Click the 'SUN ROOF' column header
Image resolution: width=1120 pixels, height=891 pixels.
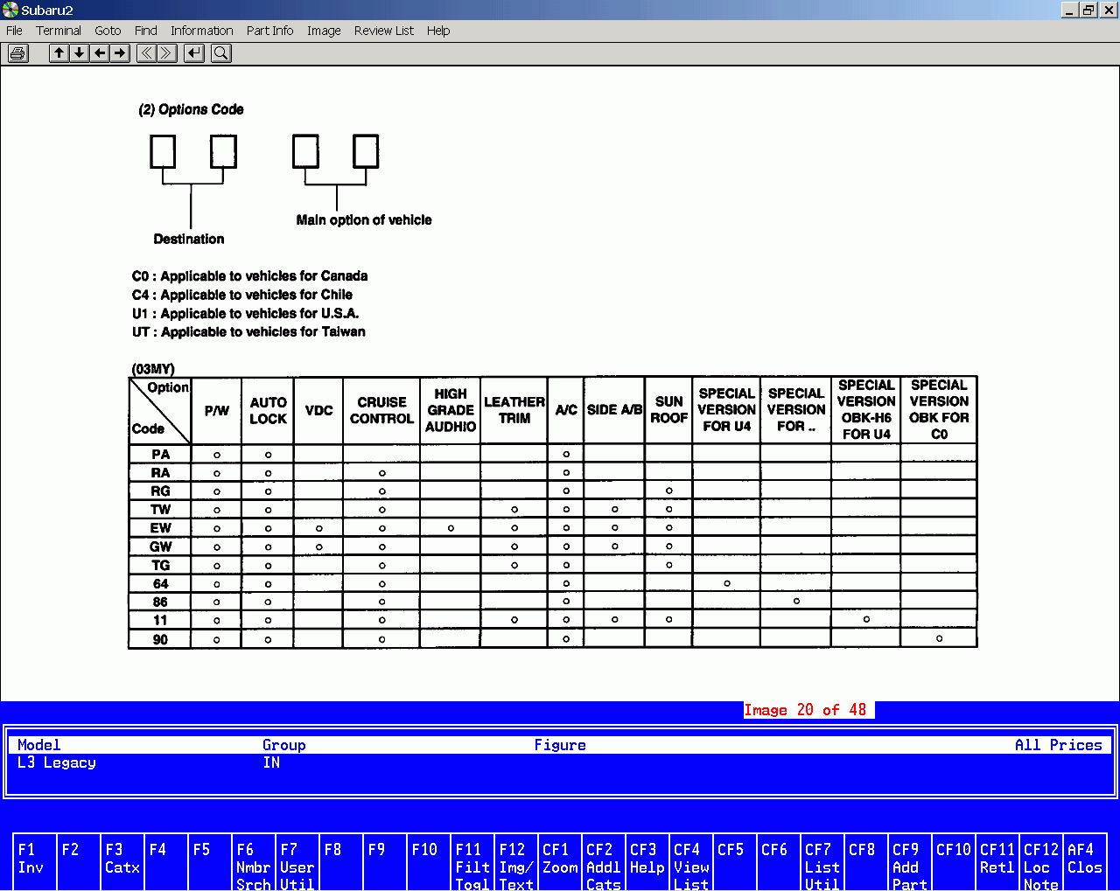tap(668, 410)
